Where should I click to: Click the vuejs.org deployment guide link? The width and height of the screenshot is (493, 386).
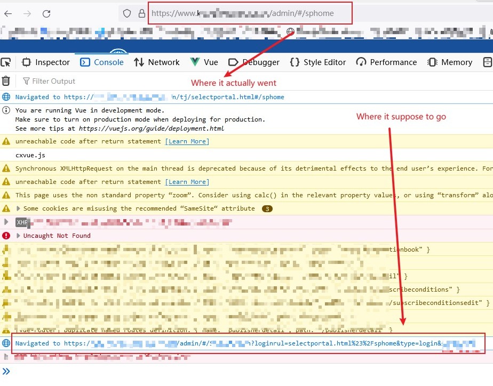[152, 128]
